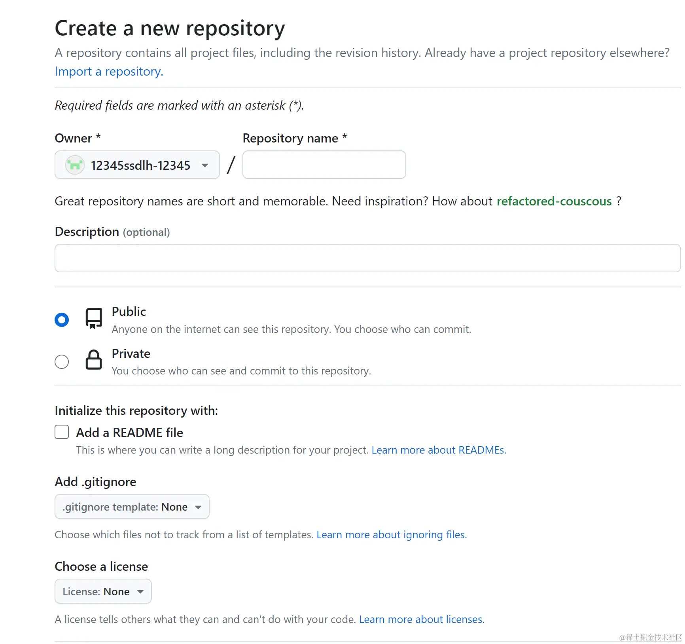This screenshot has width=685, height=644.
Task: Use the suggested name refactored-couscous
Action: (x=554, y=201)
